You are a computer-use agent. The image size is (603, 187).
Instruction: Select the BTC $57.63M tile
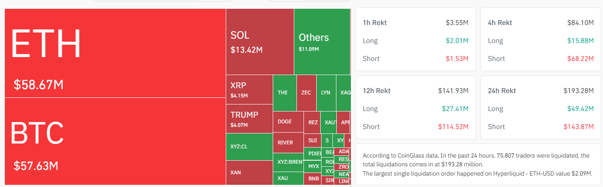pos(115,141)
